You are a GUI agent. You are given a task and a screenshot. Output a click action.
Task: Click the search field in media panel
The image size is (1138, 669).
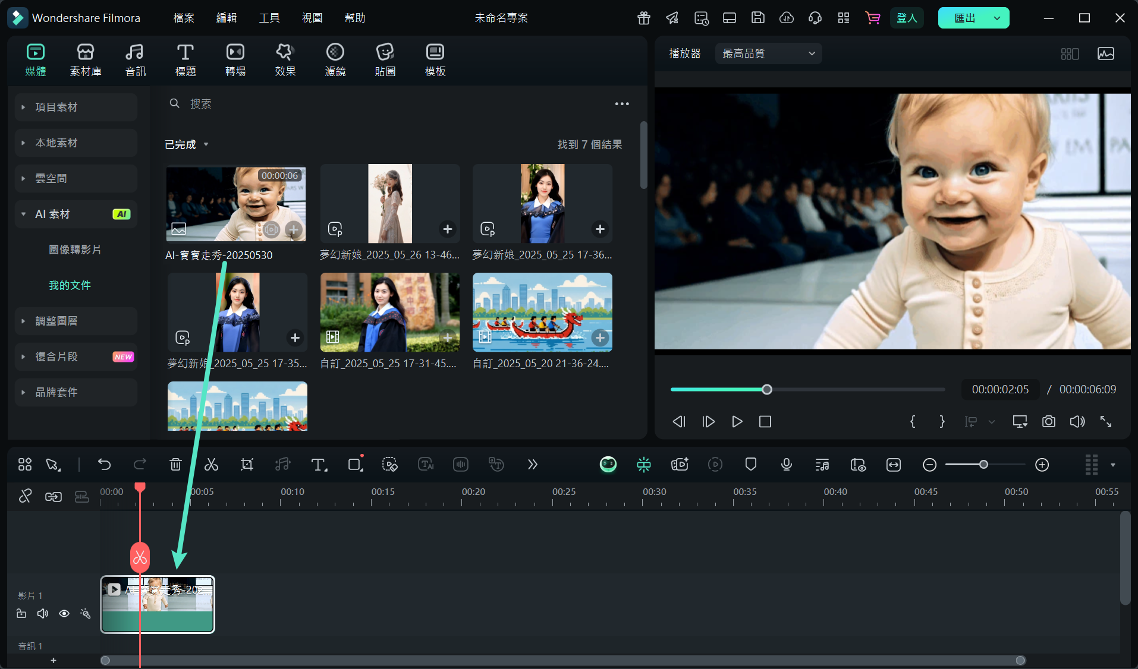pos(386,103)
